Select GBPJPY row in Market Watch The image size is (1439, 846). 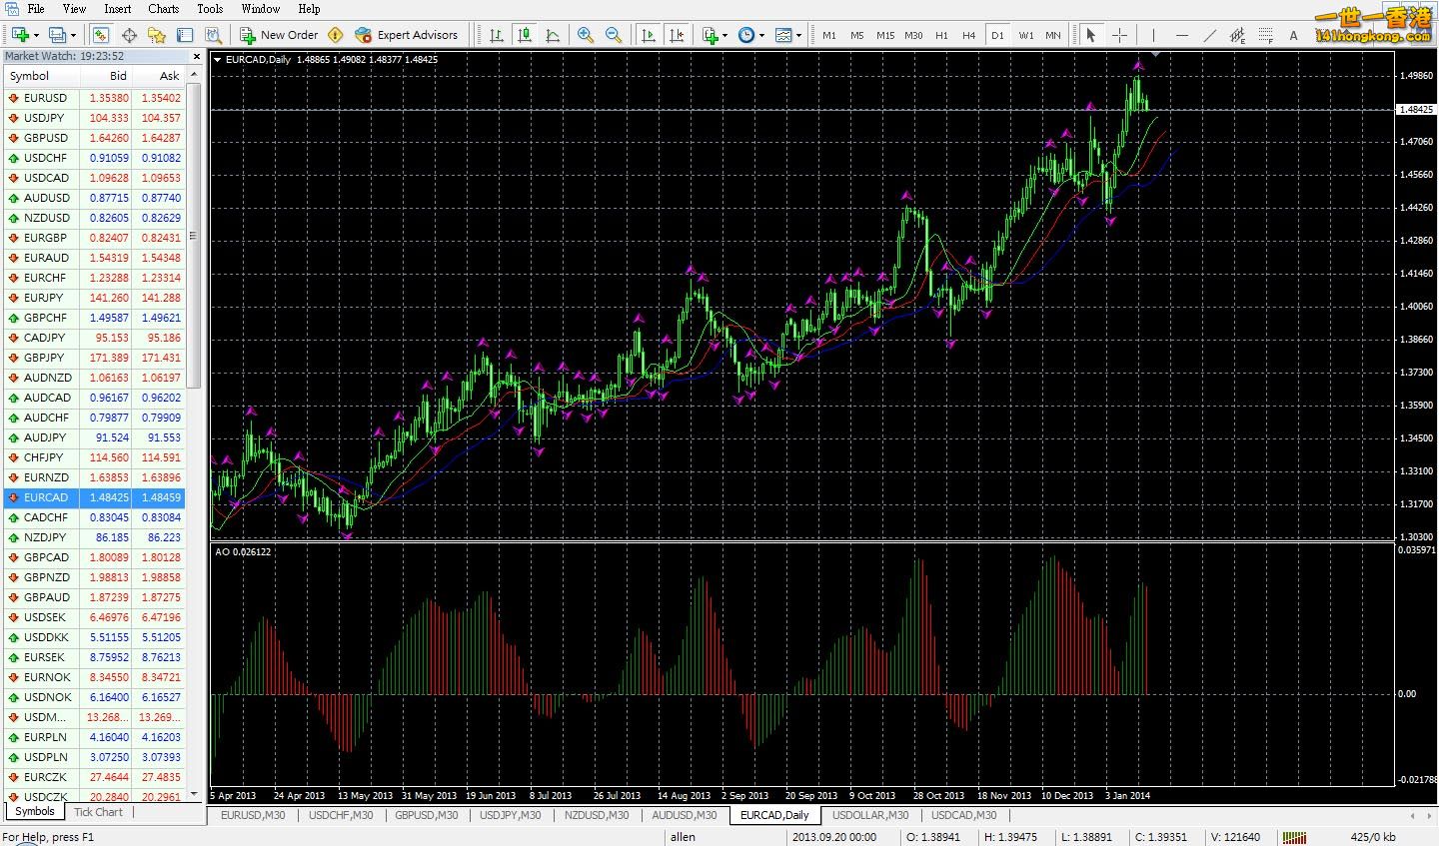95,358
